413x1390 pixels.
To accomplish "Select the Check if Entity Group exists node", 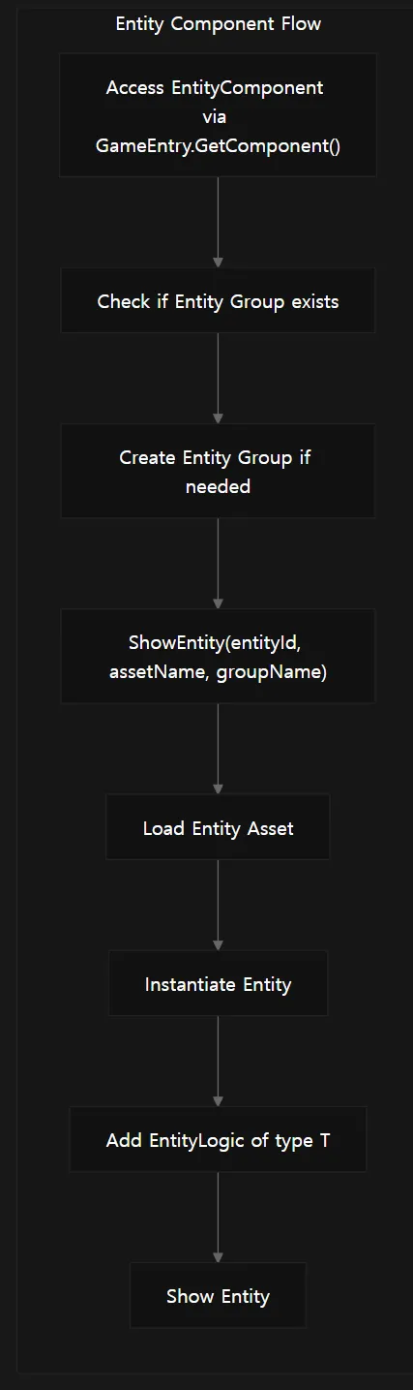I will coord(218,301).
